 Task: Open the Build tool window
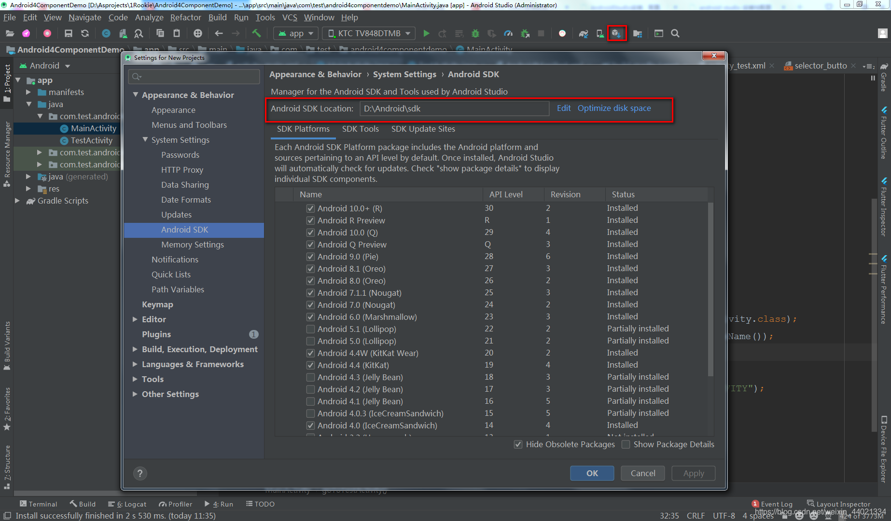pos(83,504)
